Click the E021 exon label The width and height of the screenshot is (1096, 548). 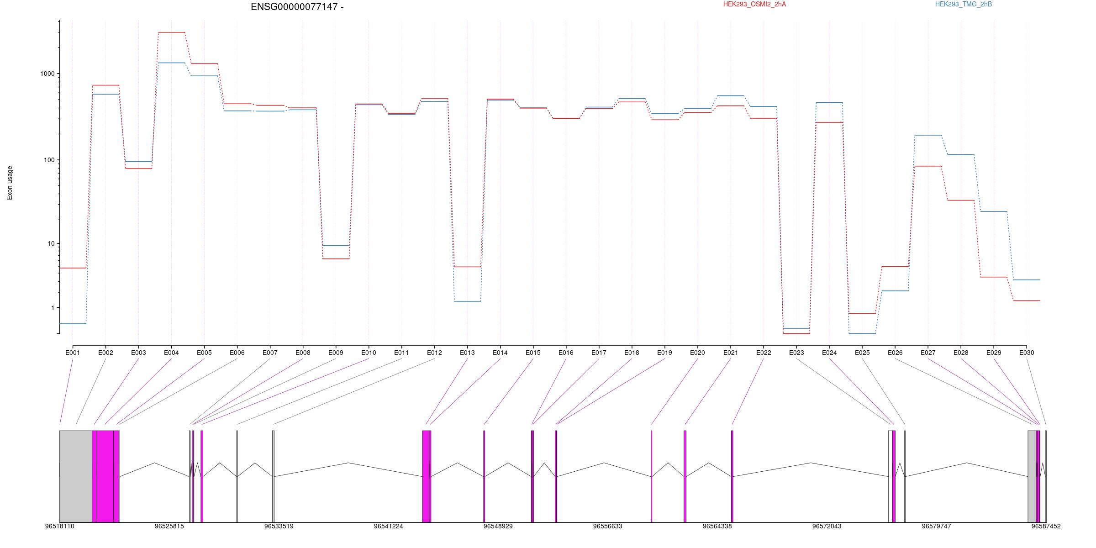[731, 353]
